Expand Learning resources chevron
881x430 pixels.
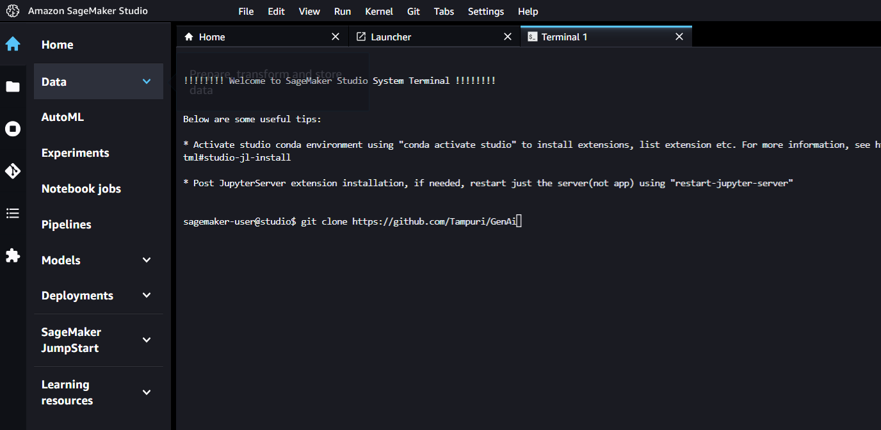click(x=147, y=392)
